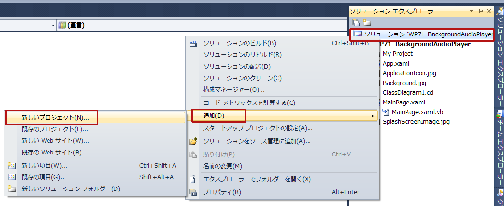504x206 pixels.
Task: Open the チーム エクスプローラー side tab
Action: 500,148
